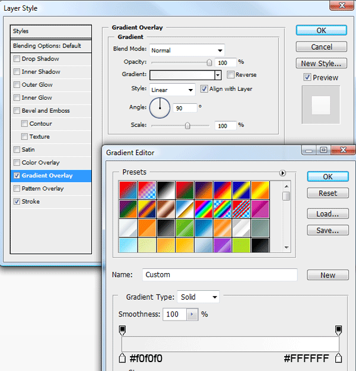Image resolution: width=356 pixels, height=371 pixels.
Task: Open the Blend Mode dropdown
Action: [187, 50]
